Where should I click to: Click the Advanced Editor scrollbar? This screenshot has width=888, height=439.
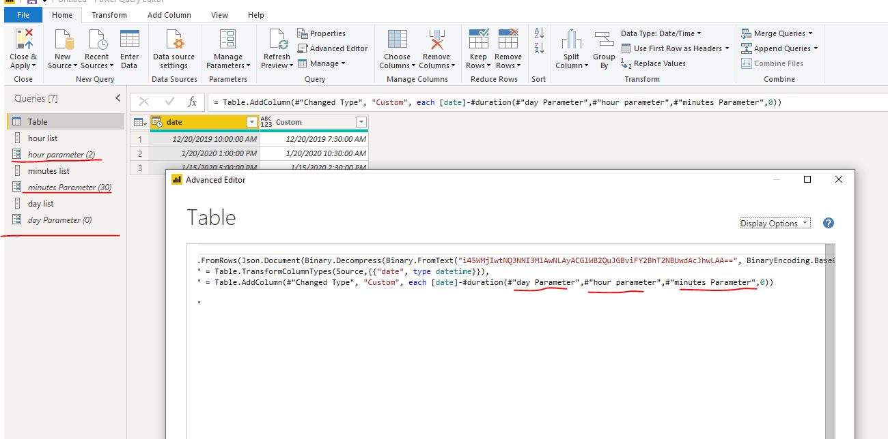(x=829, y=341)
